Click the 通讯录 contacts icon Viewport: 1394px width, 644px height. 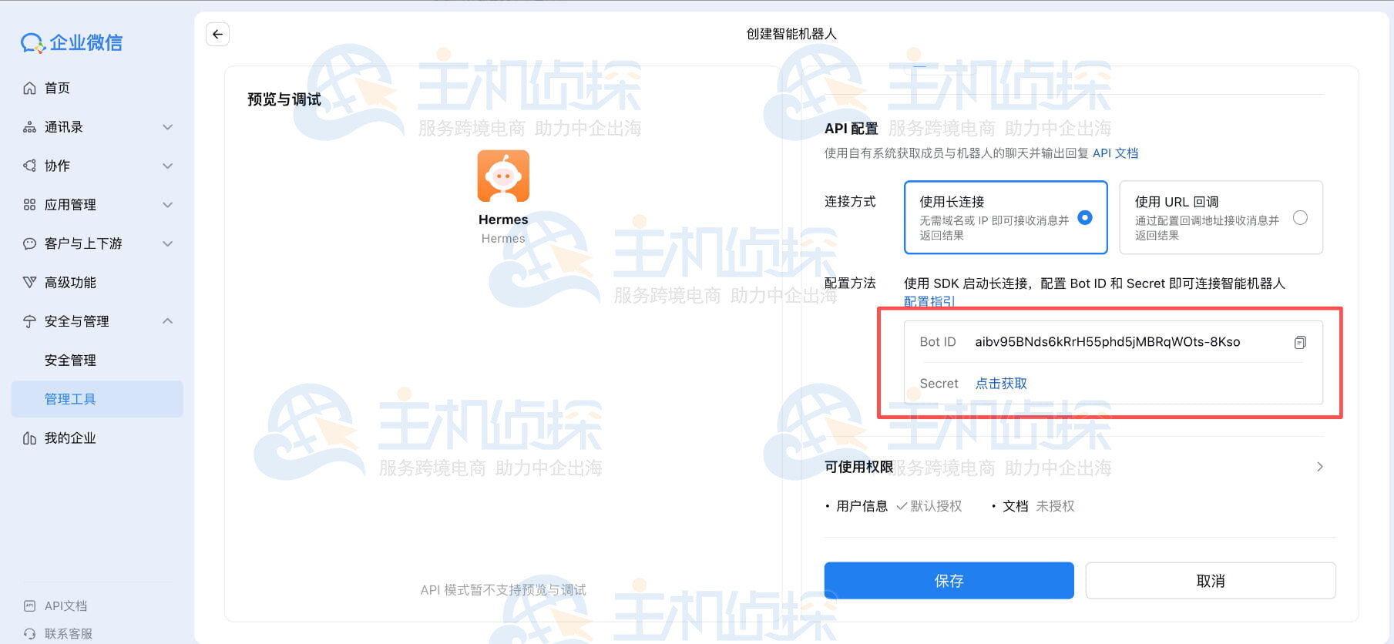[x=29, y=127]
